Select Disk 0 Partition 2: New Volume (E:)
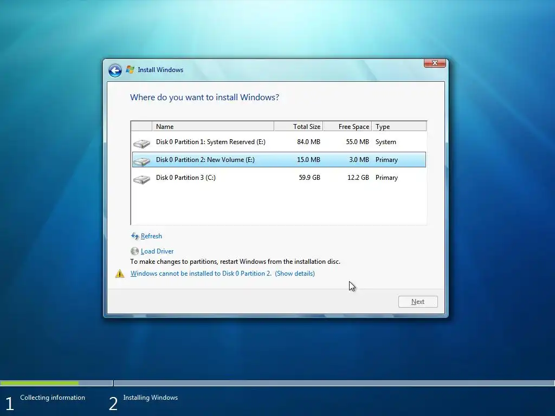This screenshot has width=555, height=416. click(x=279, y=160)
